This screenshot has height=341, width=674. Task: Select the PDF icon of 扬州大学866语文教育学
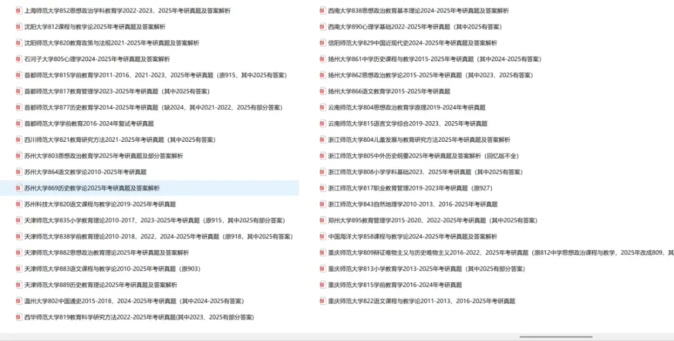pos(323,91)
